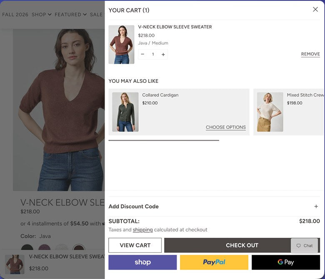Screen dimensions: 325x279
Task: Open the Collared Cardigan product name
Action: coord(160,95)
